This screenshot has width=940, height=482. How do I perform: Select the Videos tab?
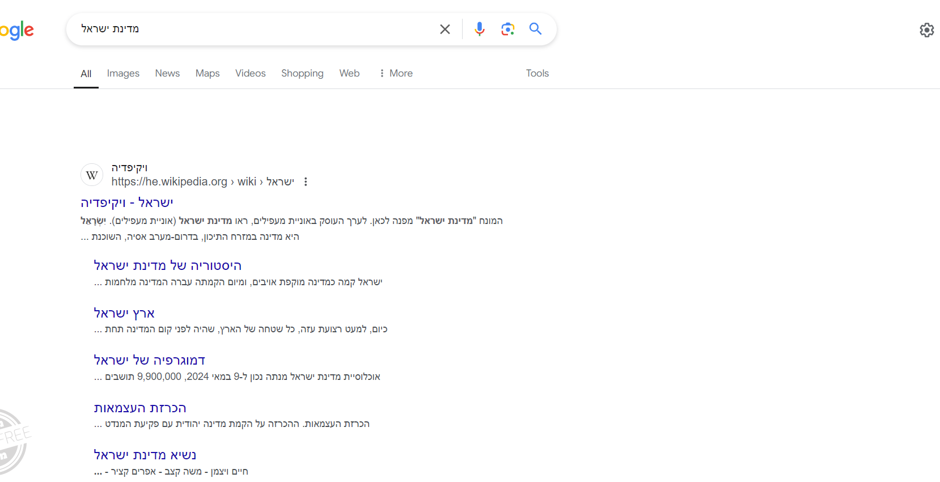[x=250, y=73]
